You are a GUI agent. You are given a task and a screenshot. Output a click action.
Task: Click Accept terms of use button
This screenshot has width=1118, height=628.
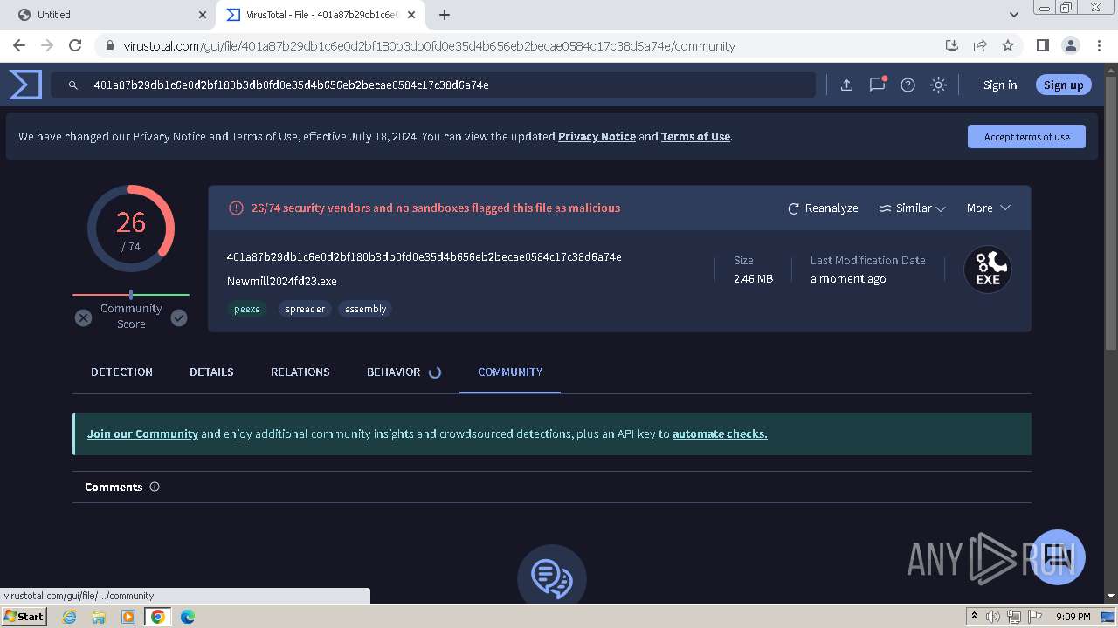click(1026, 137)
